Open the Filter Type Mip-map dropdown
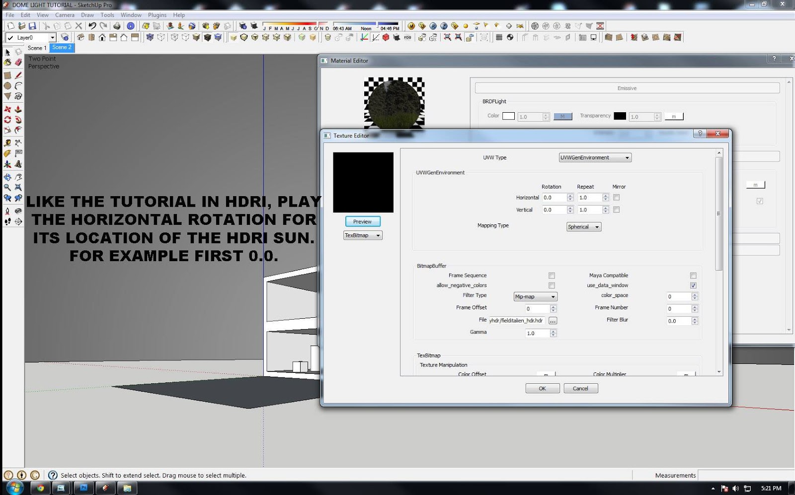The height and width of the screenshot is (495, 795). pyautogui.click(x=553, y=296)
